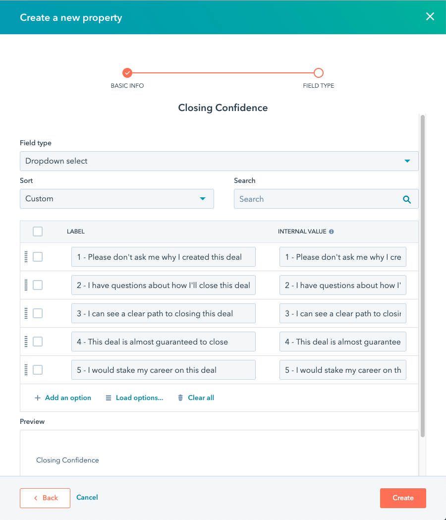Toggle the select-all header checkbox
The image size is (446, 520).
coord(38,231)
